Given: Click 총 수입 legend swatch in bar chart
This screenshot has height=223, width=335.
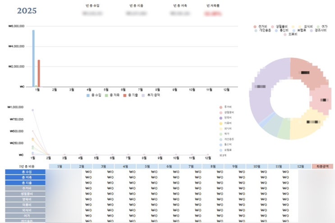Looking at the screenshot, I should (88, 95).
